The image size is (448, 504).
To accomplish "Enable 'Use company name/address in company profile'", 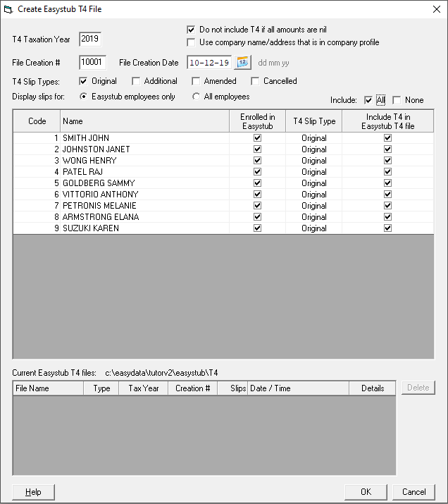I will point(191,42).
